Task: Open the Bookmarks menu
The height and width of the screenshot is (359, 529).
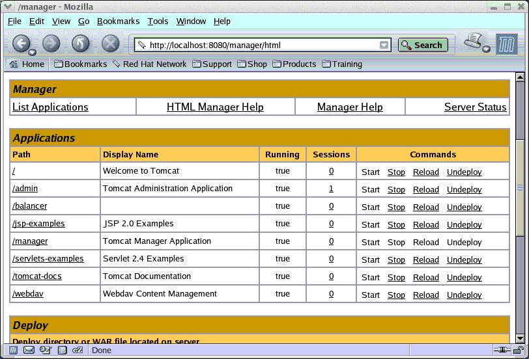Action: [x=118, y=21]
